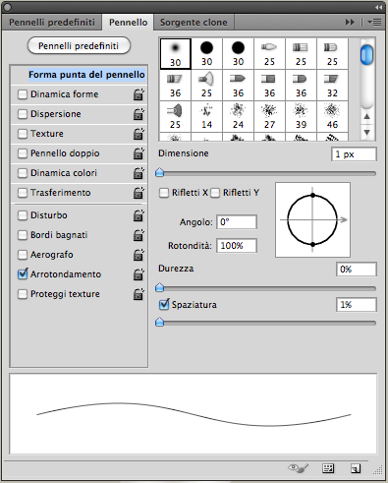The image size is (388, 483).
Task: Click the Durezza slider handle
Action: [x=159, y=287]
